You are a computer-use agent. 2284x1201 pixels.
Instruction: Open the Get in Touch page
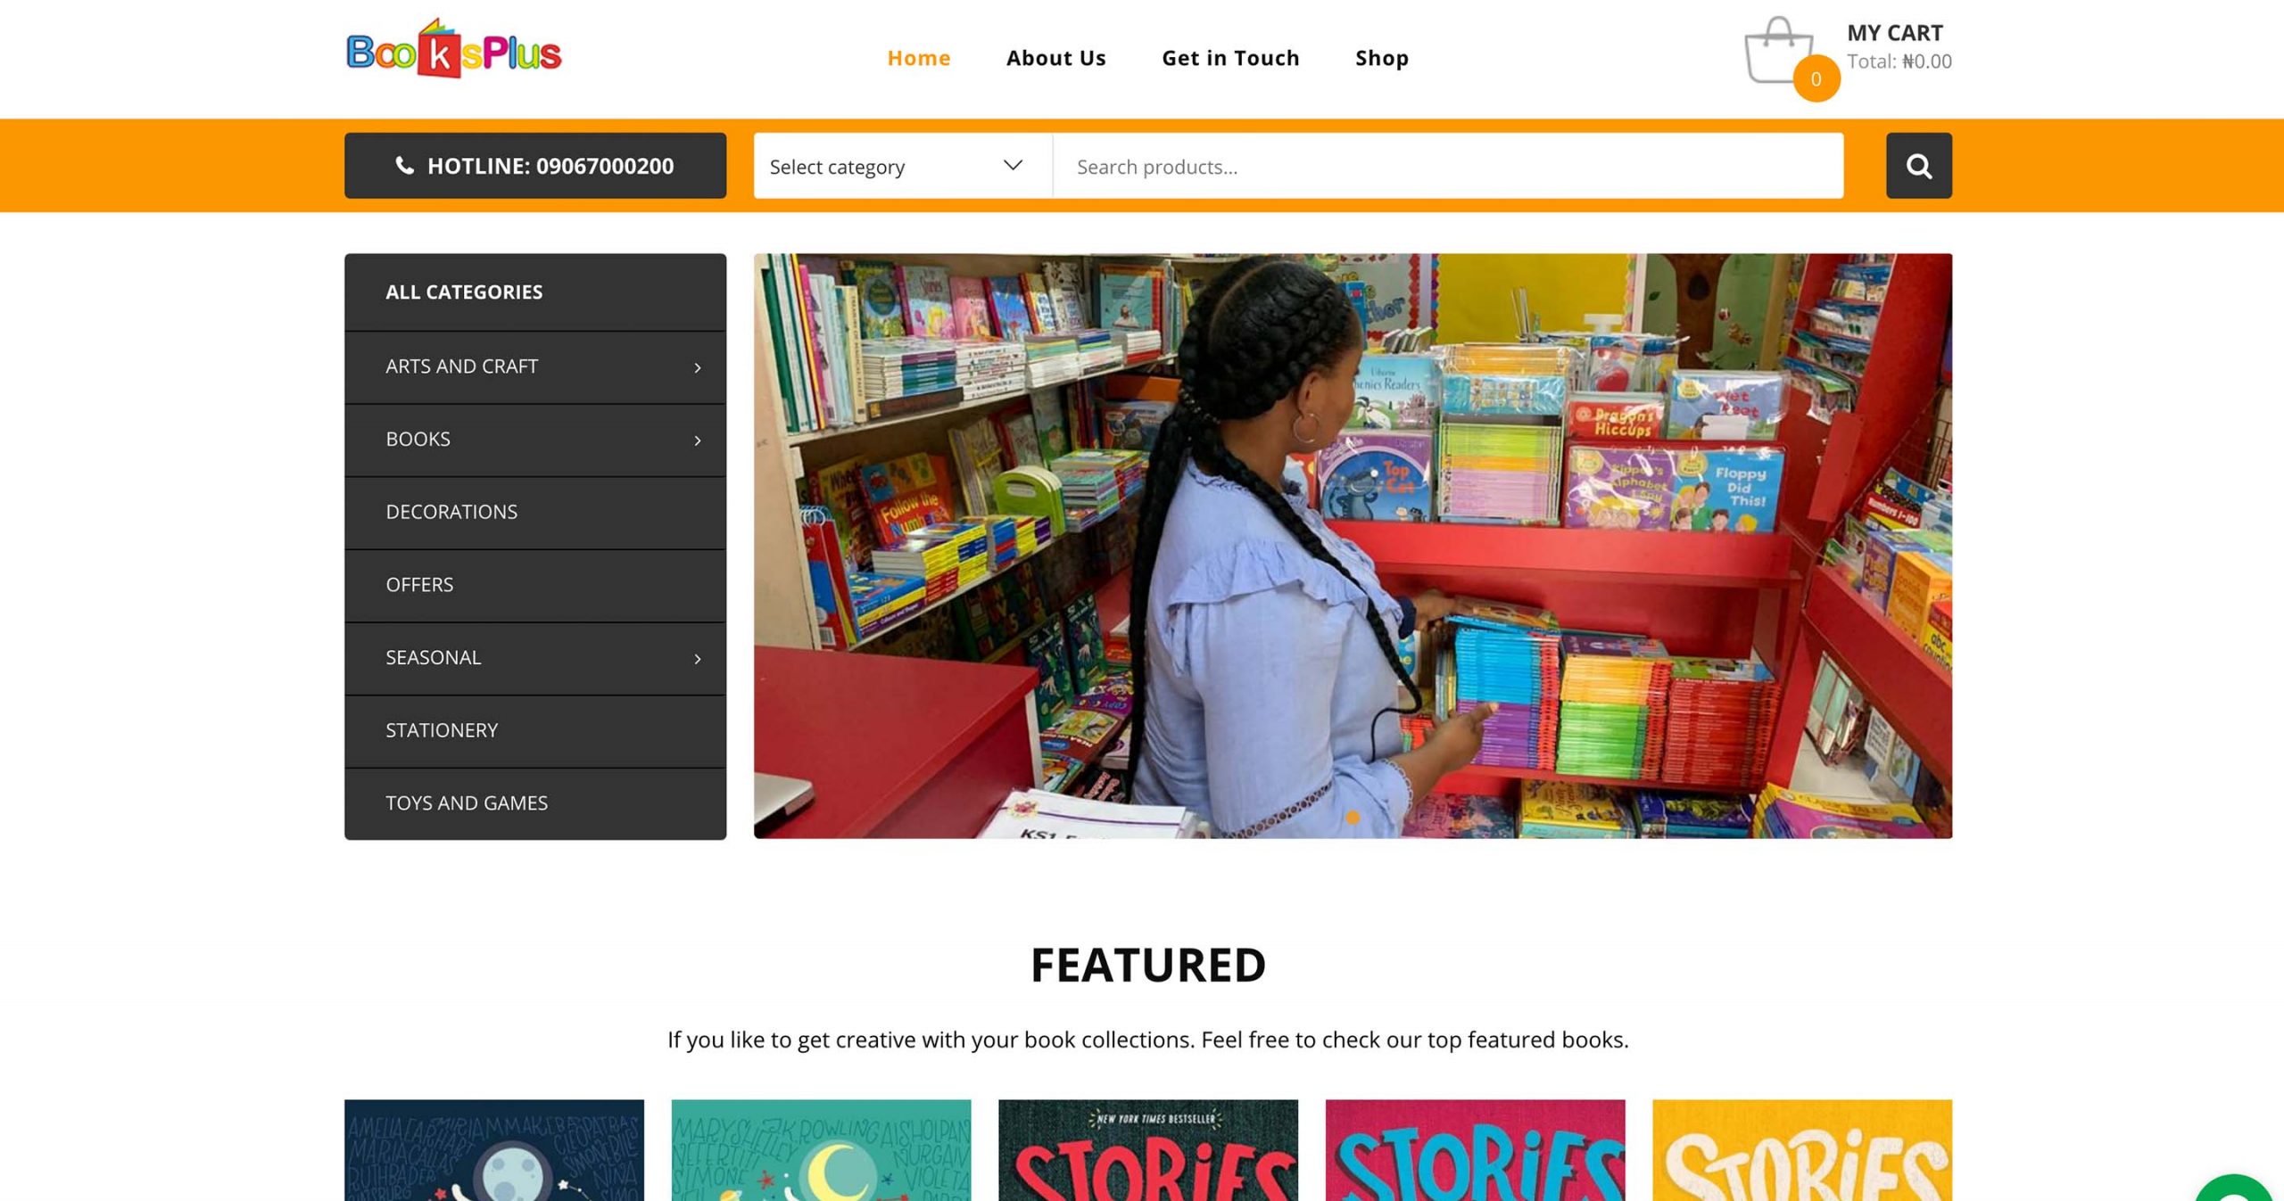tap(1230, 58)
